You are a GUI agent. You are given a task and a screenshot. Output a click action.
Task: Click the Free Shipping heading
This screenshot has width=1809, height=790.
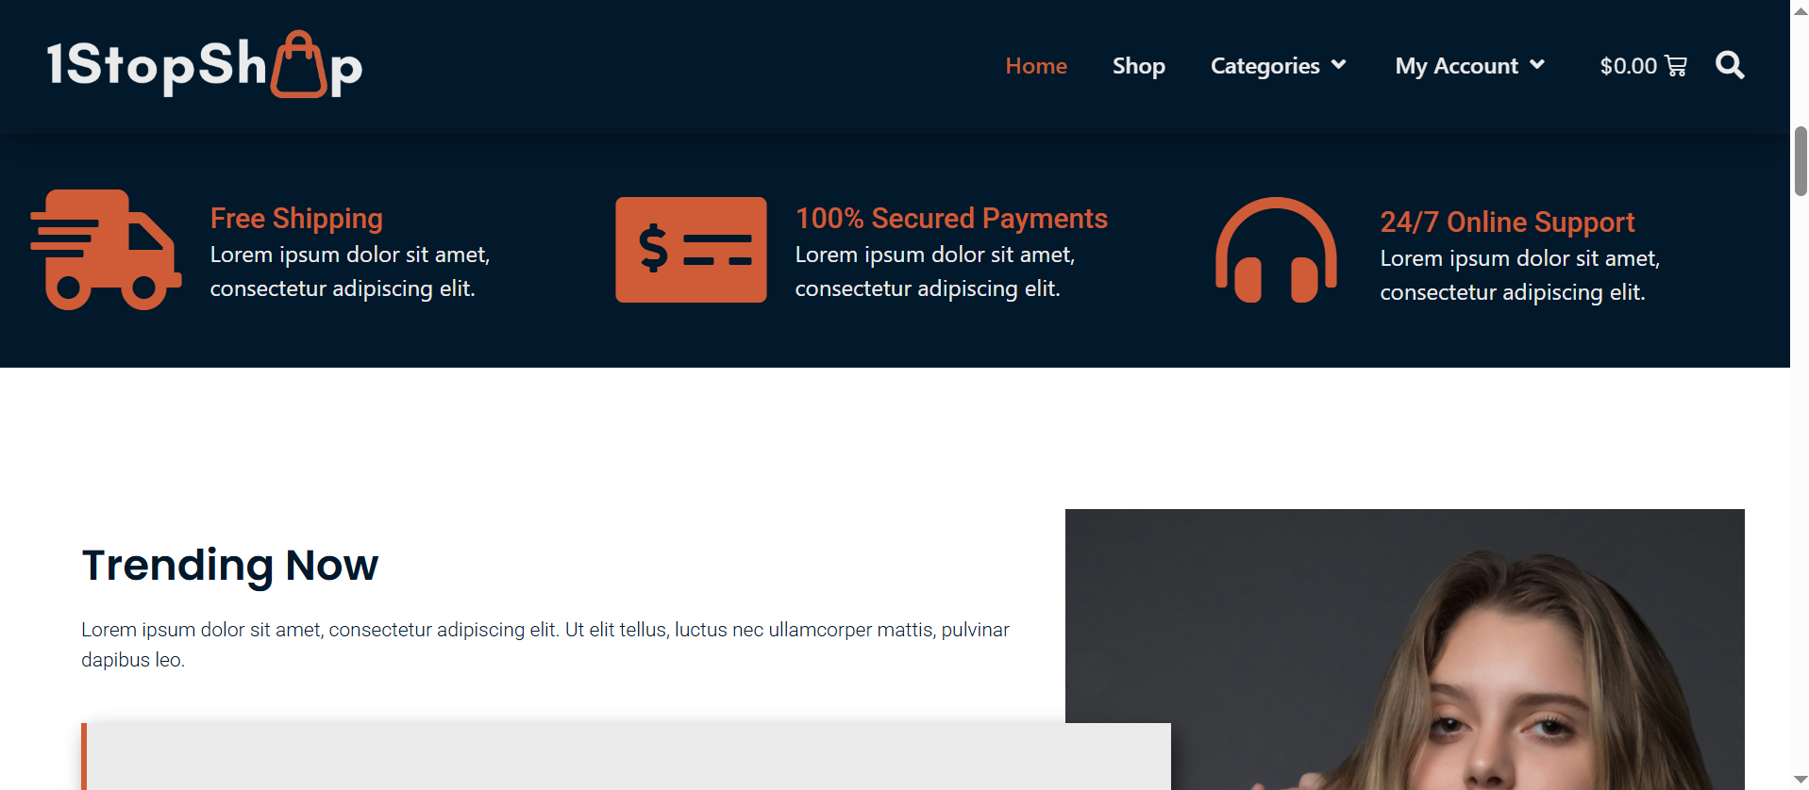click(296, 219)
